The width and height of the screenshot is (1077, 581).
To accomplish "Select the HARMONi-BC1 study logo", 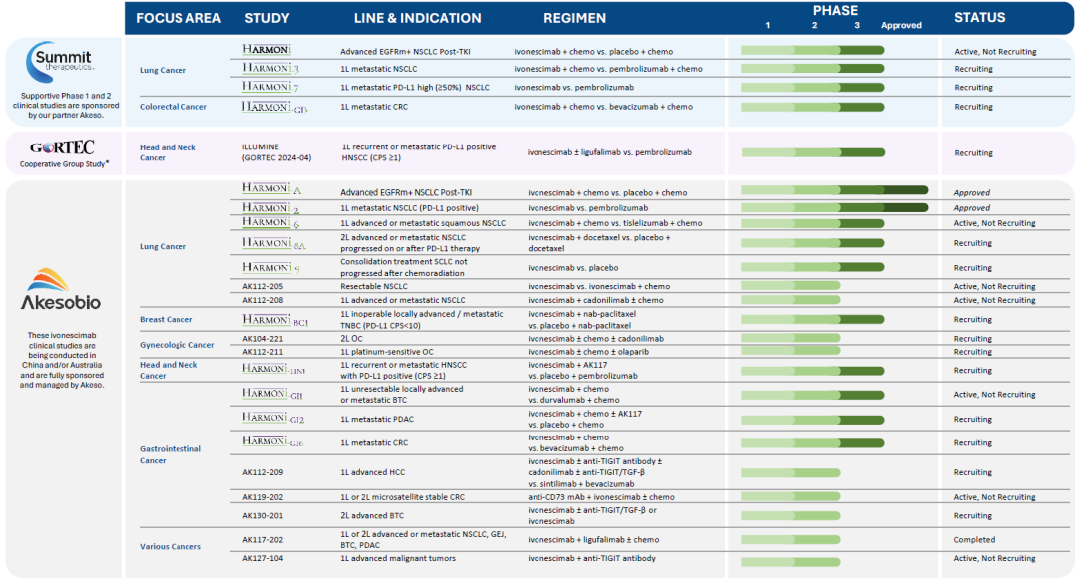I will tap(275, 320).
